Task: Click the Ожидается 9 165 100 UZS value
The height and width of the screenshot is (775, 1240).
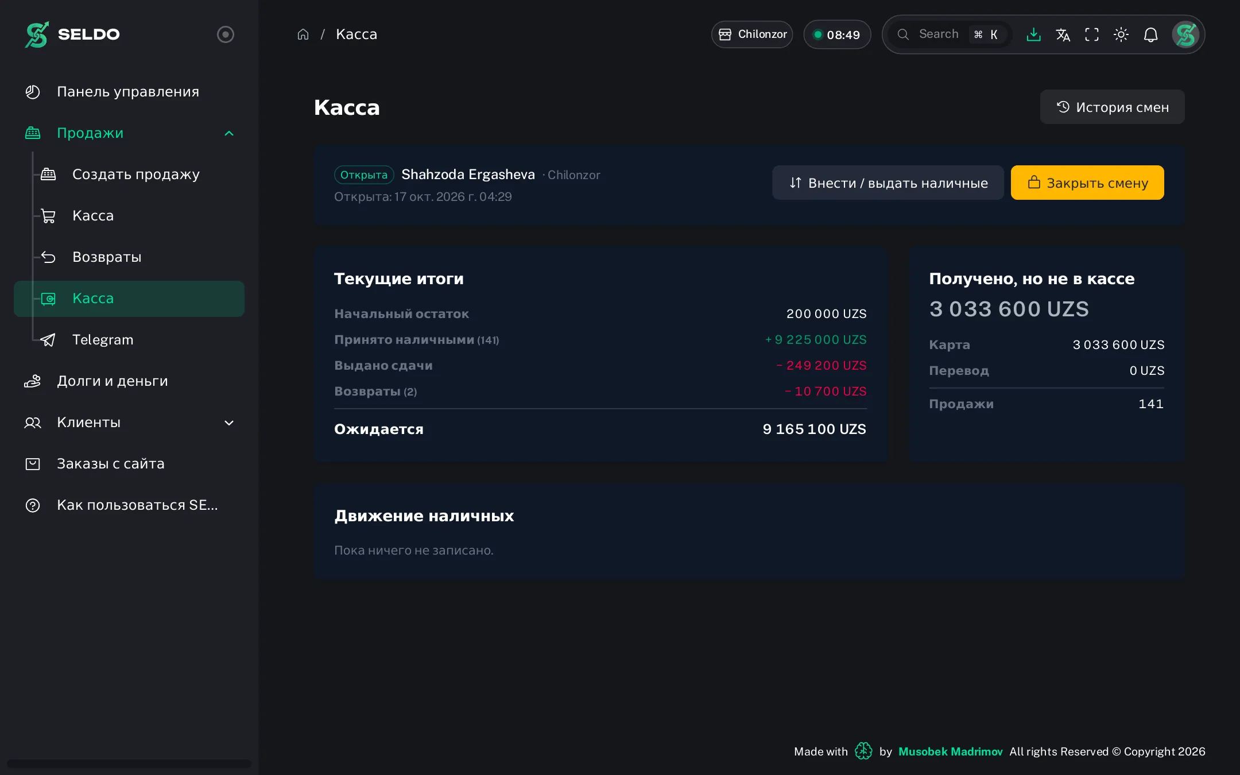Action: pos(814,429)
